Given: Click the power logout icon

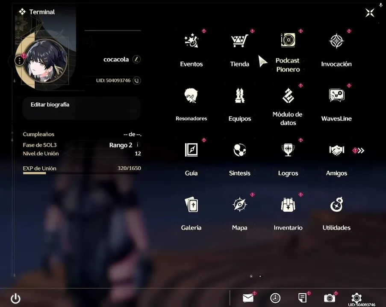Looking at the screenshot, I should (15, 298).
